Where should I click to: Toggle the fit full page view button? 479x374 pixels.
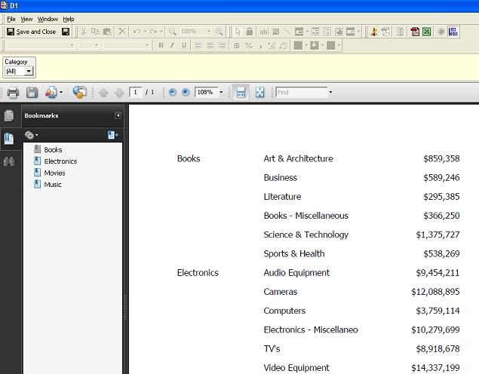tap(259, 93)
